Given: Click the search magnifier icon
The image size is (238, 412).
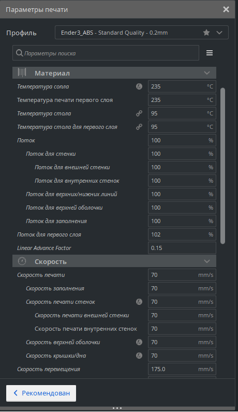Looking at the screenshot, I should point(19,53).
